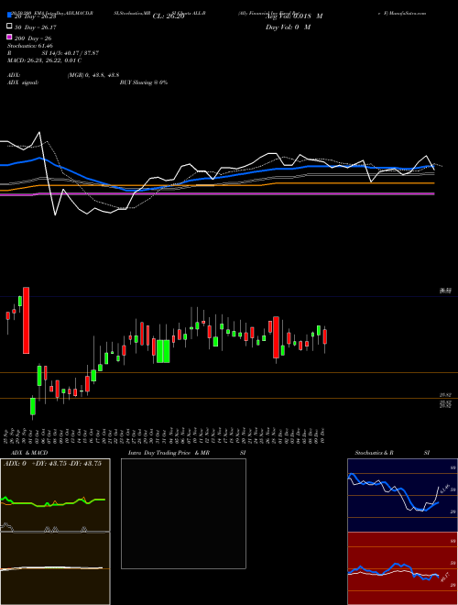Click the 'Intra Day Trading Price & MR' title
Screen dimensions: 458x605
coord(169,453)
